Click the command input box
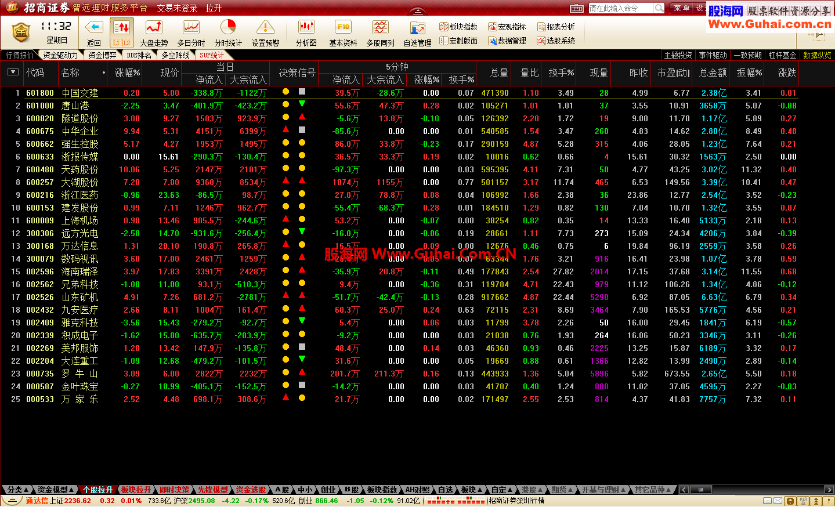This screenshot has height=507, width=835. (x=621, y=8)
